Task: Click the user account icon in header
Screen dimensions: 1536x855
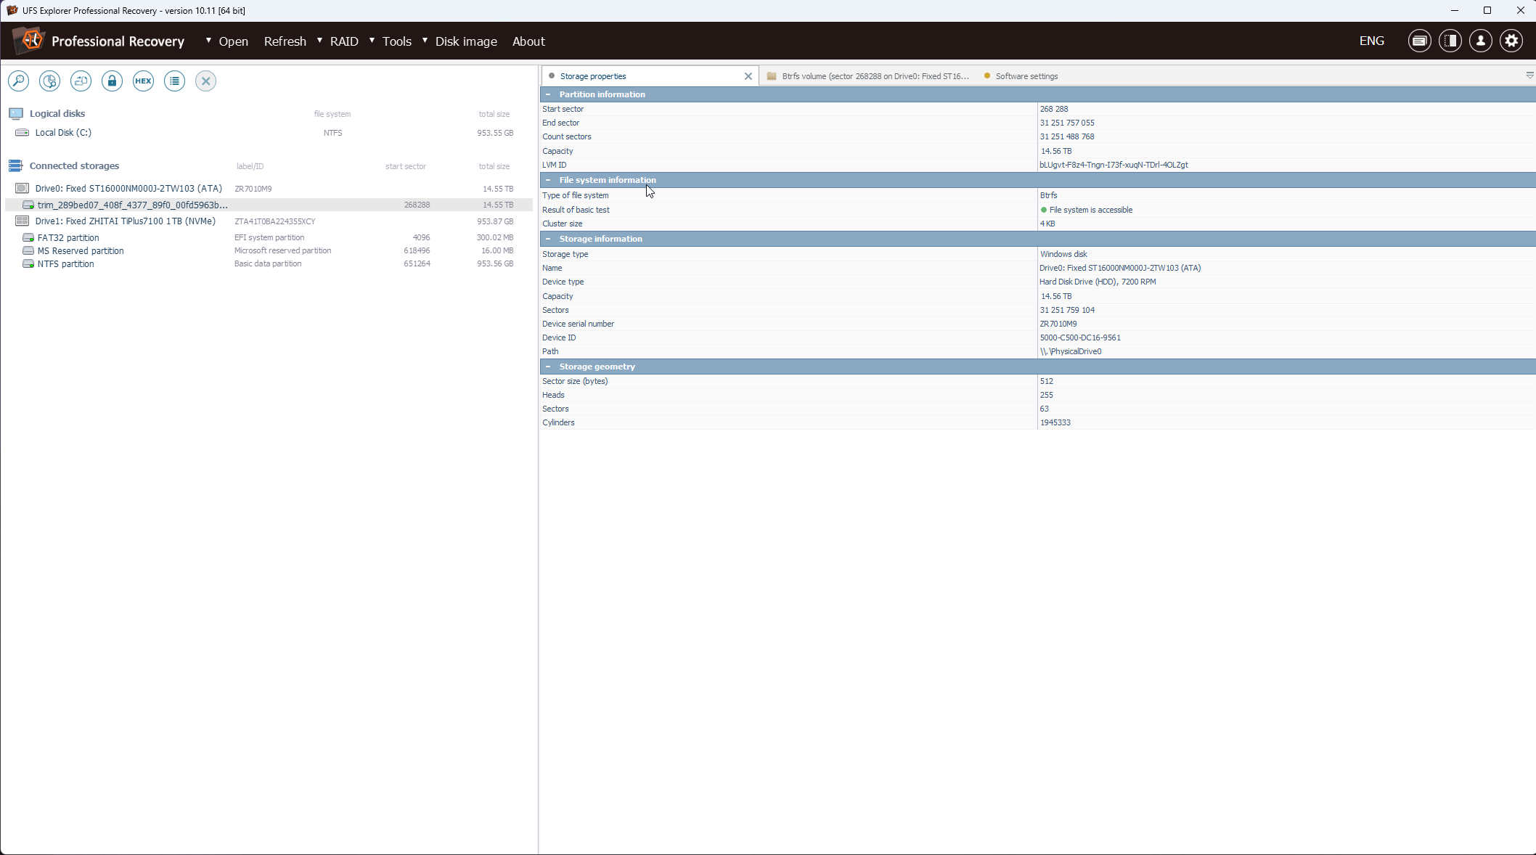Action: tap(1480, 41)
